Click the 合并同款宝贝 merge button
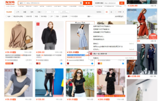The image size is (161, 101). click(x=119, y=16)
